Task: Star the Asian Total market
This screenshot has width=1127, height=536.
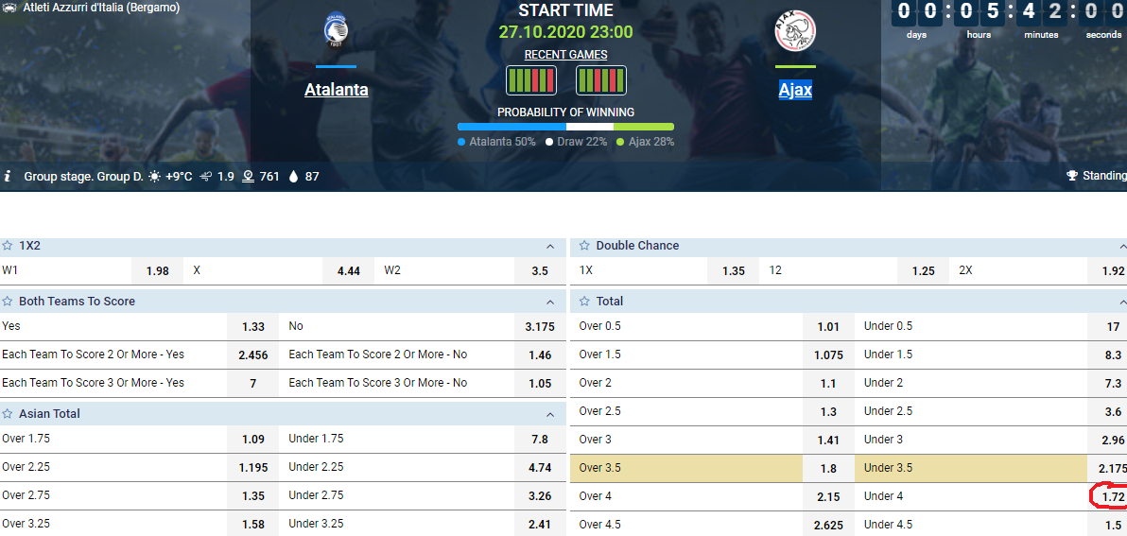Action: pyautogui.click(x=8, y=414)
